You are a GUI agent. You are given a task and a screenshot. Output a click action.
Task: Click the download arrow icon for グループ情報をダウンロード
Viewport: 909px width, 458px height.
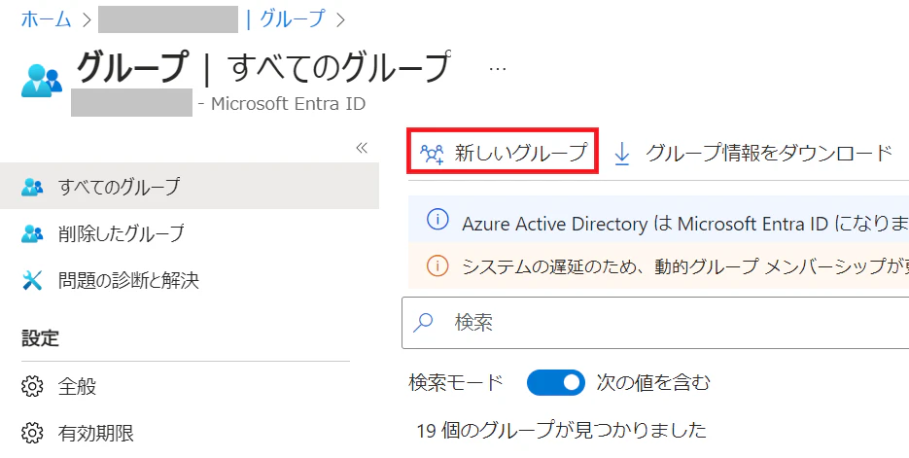(622, 154)
